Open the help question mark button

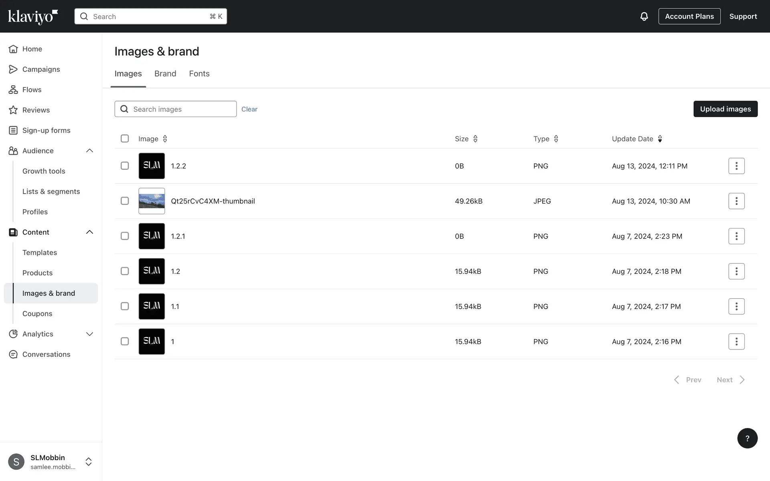coord(747,438)
